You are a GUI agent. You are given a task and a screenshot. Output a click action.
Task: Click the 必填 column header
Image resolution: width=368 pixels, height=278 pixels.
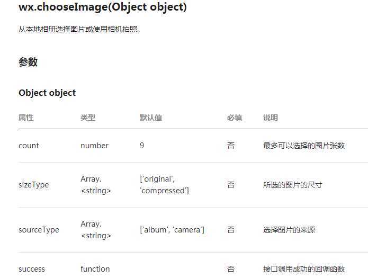coord(234,118)
